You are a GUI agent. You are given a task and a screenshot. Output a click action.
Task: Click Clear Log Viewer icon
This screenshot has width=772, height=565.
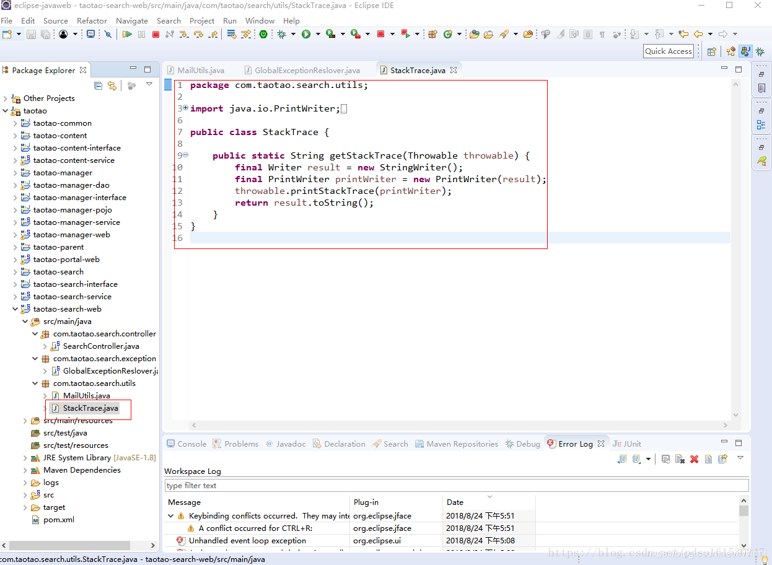tap(680, 459)
